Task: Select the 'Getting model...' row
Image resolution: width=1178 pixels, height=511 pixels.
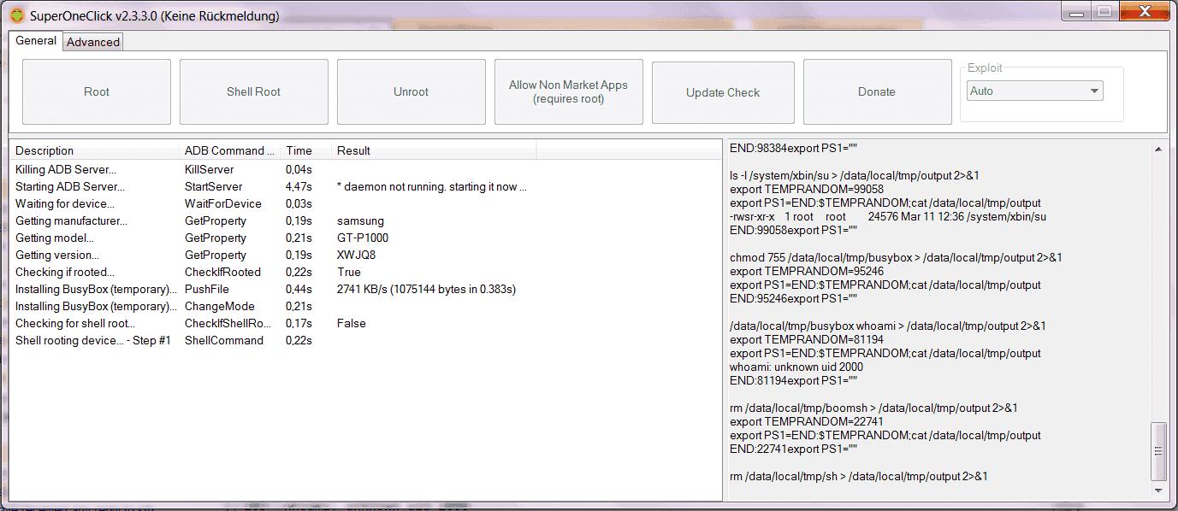Action: coord(365,238)
